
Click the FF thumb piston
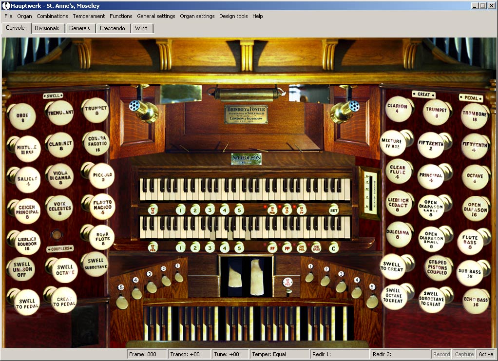(272, 248)
